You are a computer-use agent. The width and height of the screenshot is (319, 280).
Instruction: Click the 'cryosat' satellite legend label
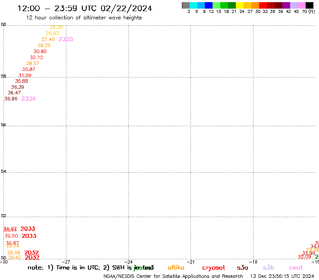(214, 268)
